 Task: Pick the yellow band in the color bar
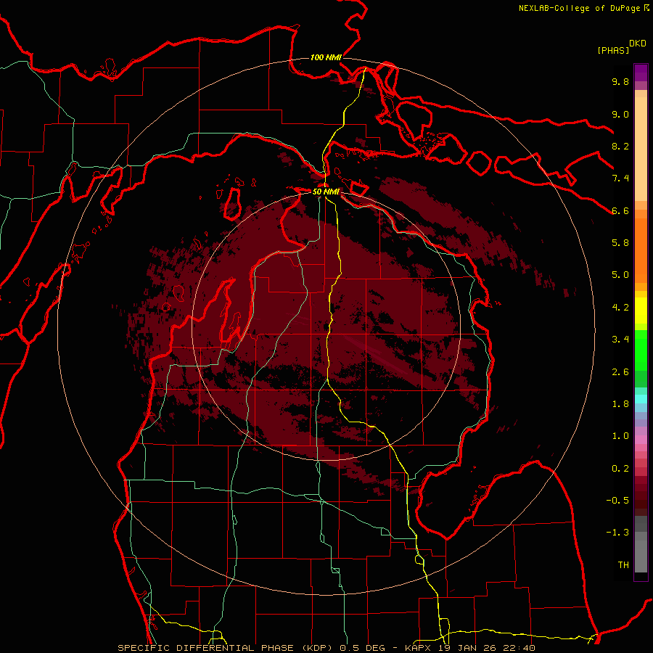(641, 311)
